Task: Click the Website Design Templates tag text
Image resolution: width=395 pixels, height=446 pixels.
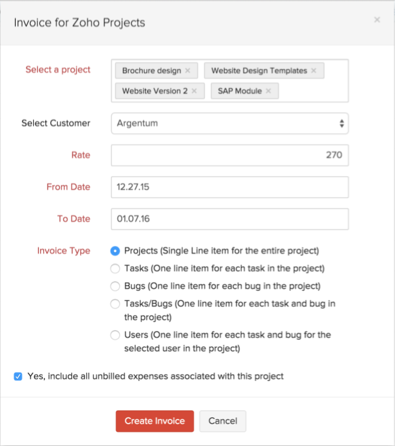Action: [x=259, y=70]
